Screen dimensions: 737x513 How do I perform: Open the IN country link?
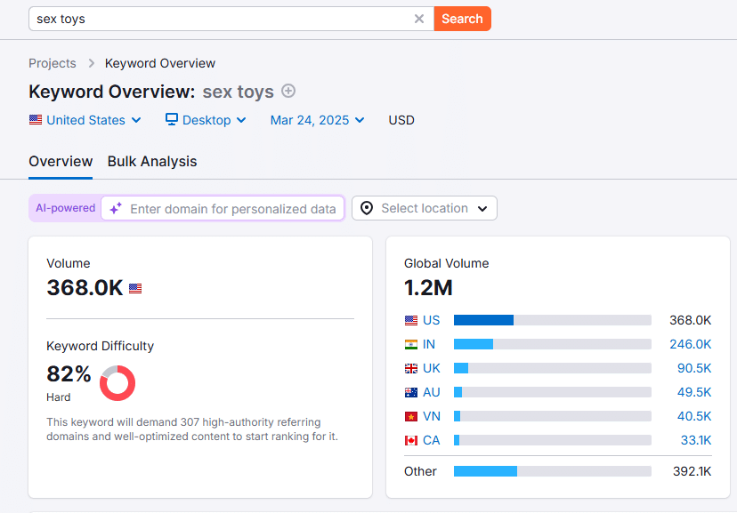coord(429,344)
